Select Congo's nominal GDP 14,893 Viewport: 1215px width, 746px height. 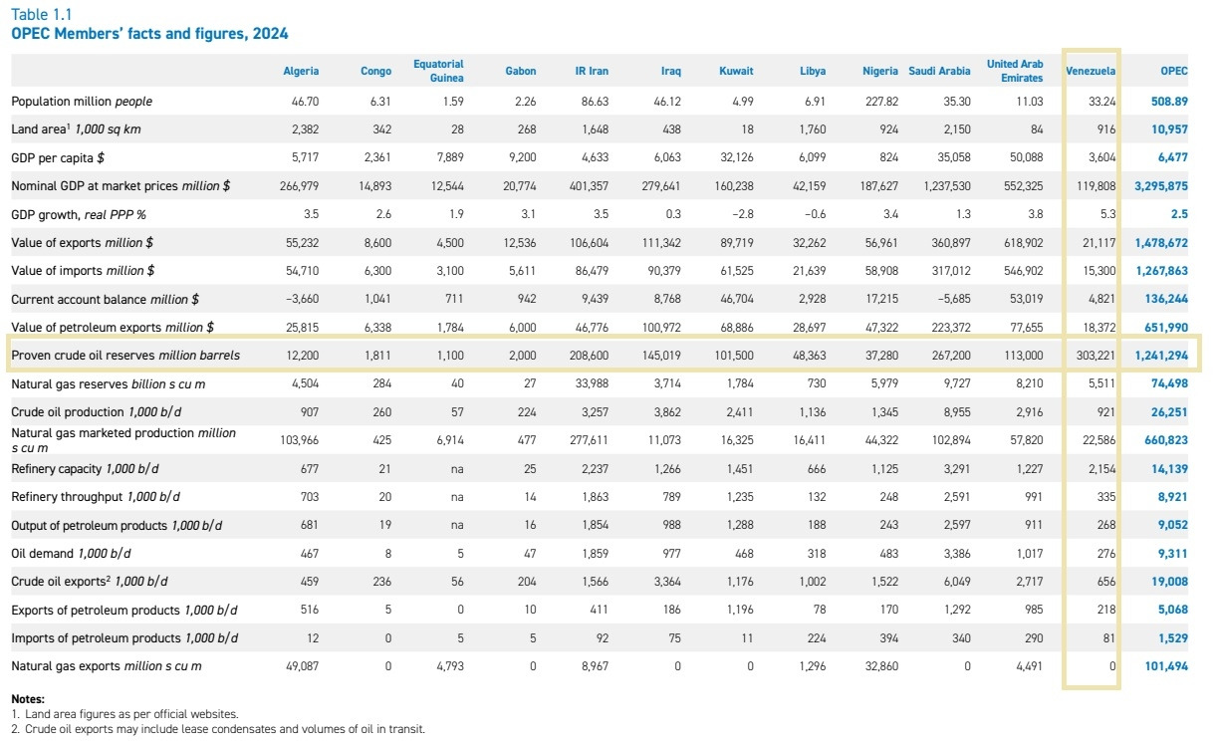pos(375,186)
